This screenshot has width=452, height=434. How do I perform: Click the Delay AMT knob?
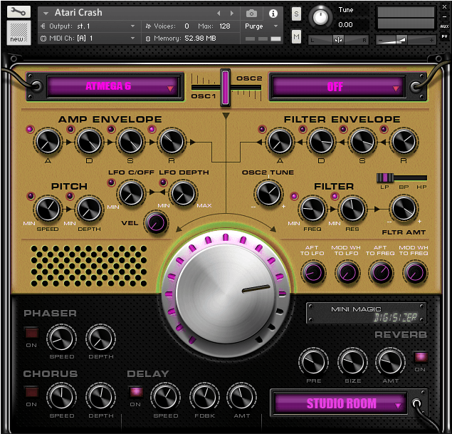click(x=241, y=397)
